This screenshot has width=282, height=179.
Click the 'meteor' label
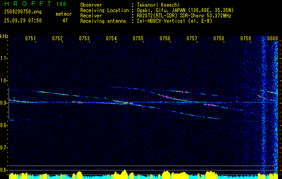coord(64,14)
